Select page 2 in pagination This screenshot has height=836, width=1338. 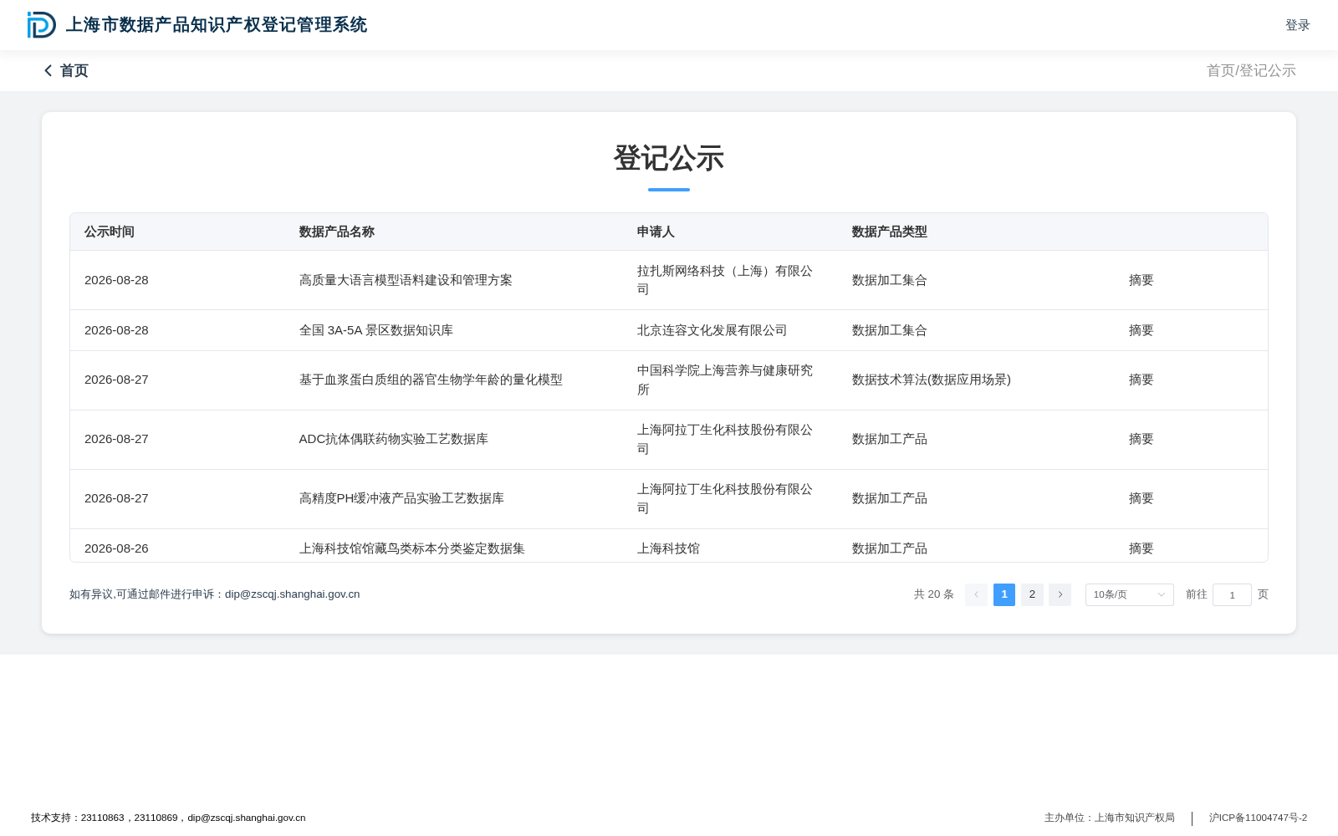(x=1032, y=594)
